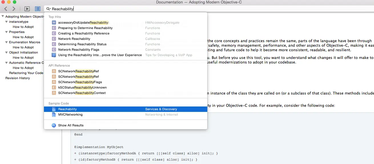Open the search magnifier options menu
The image size is (374, 164).
pos(49,9)
